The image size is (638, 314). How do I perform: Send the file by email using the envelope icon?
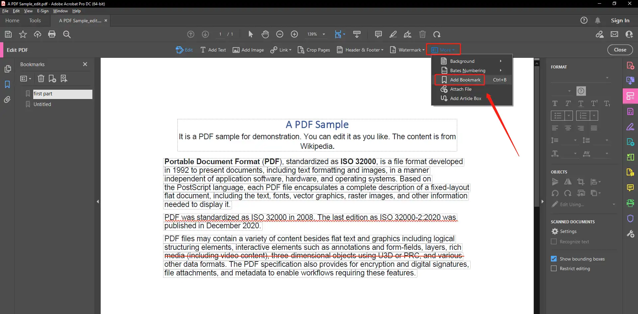pos(614,34)
